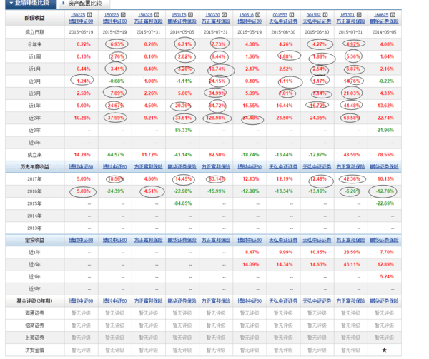
Task: Click the 43.11% 定投 two-year value
Action: [x=352, y=265]
